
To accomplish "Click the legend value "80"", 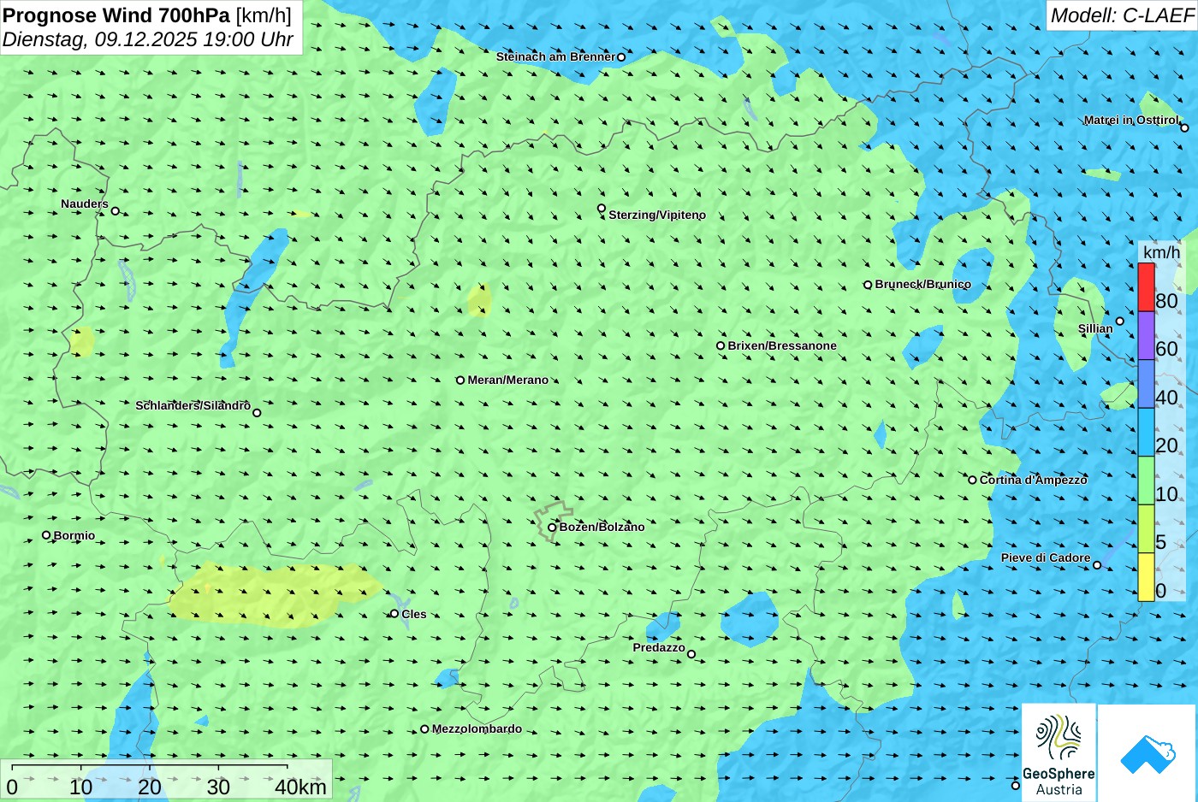I will [1166, 301].
